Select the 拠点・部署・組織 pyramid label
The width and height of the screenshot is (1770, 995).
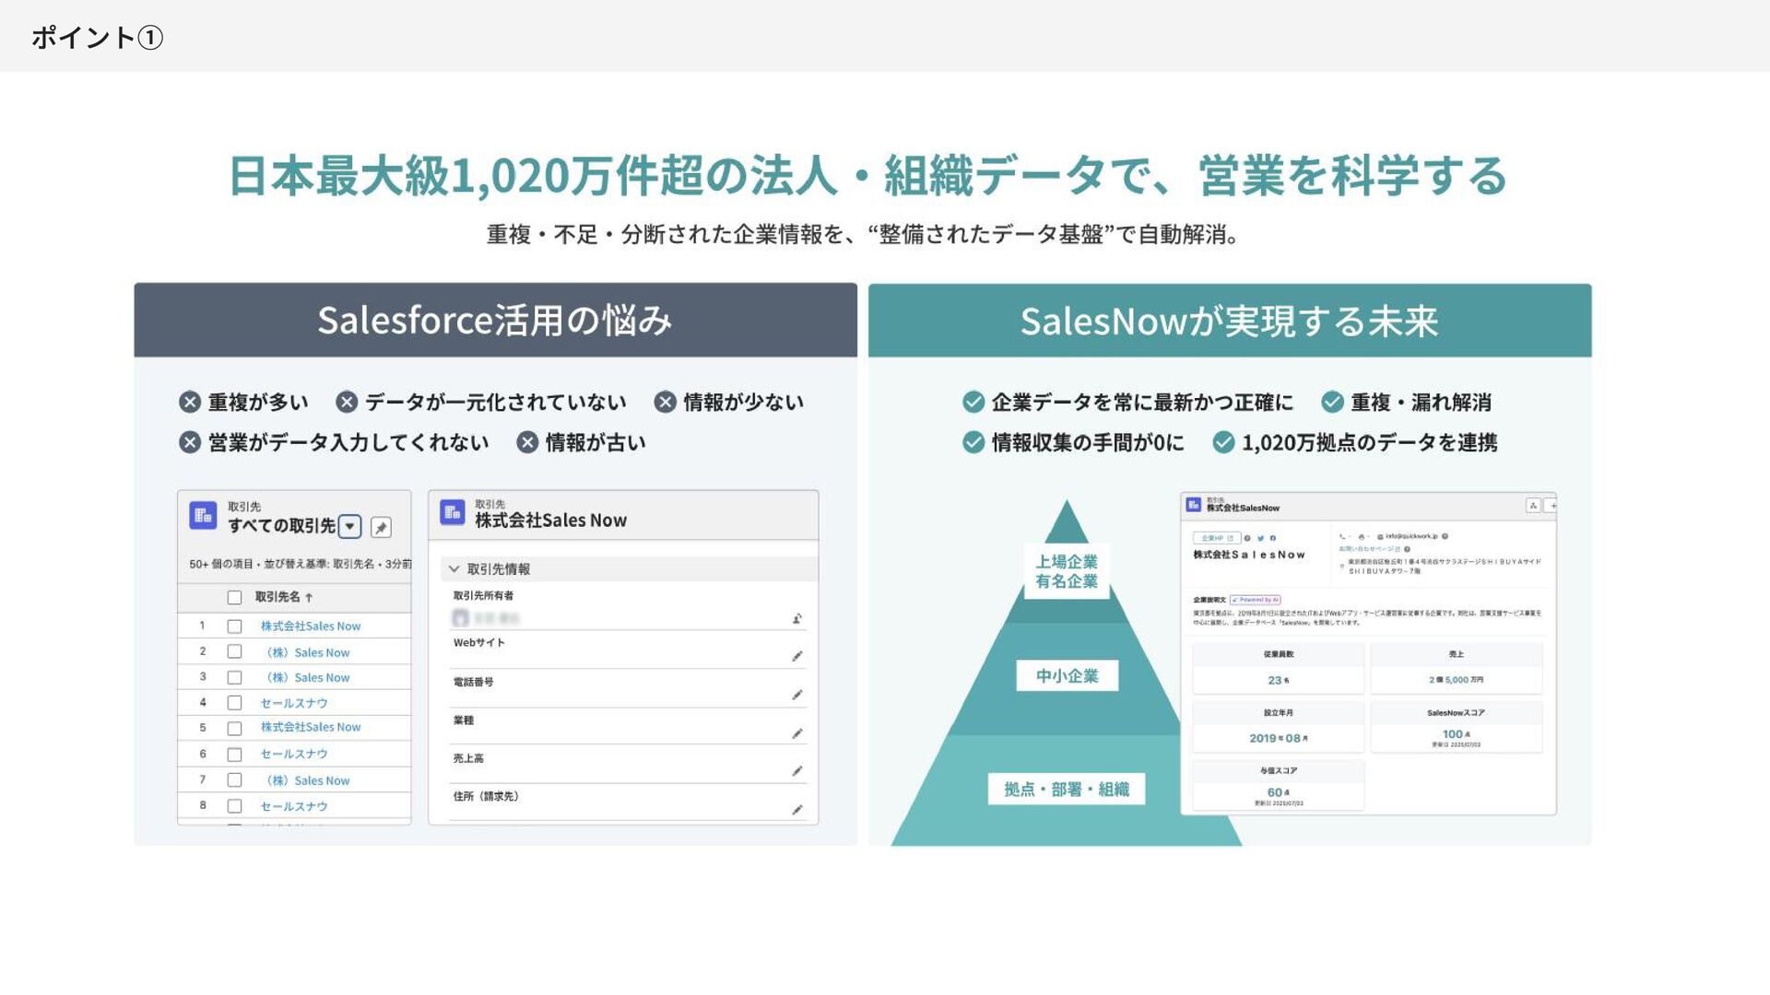[1067, 790]
